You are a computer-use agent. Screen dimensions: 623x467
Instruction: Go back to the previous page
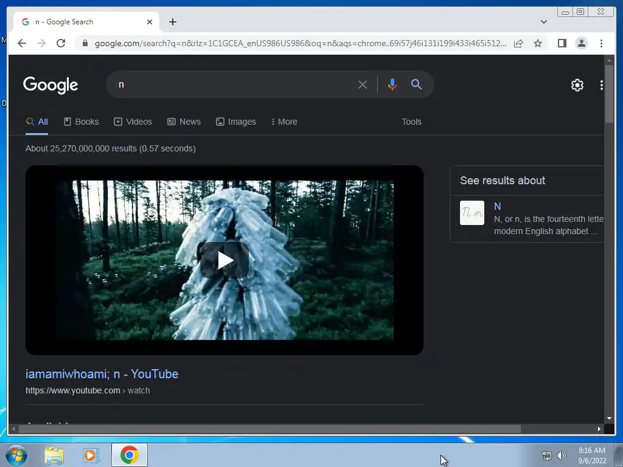[x=22, y=43]
